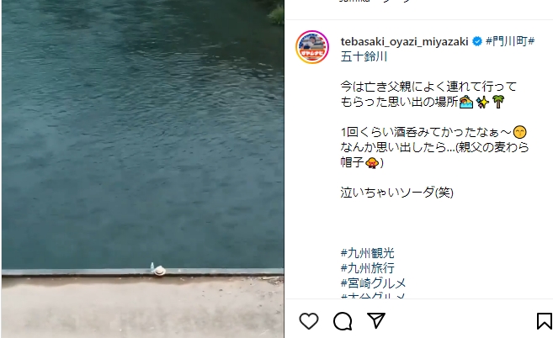Click the palm tree emoji in the caption
Viewport: 553px width, 338px height.
click(498, 102)
